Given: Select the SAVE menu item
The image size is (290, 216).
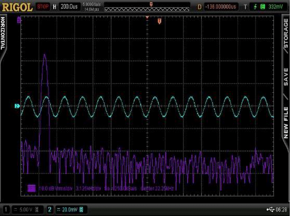Looking at the screenshot, I should click(286, 77).
